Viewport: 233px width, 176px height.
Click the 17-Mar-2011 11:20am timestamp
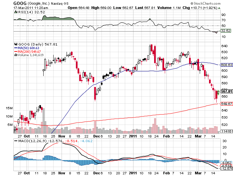[x=31, y=8]
